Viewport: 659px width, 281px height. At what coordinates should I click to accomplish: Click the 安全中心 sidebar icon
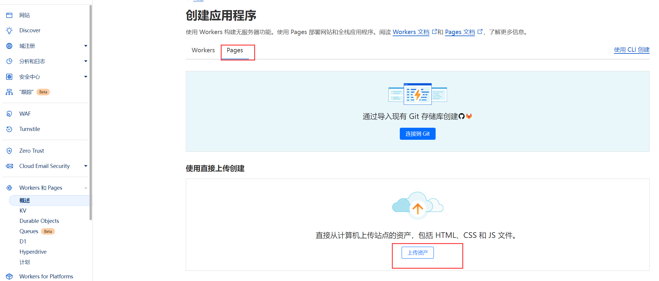click(x=9, y=77)
